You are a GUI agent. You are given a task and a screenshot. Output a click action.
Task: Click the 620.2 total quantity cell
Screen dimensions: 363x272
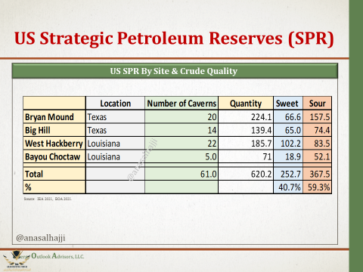[246, 174]
